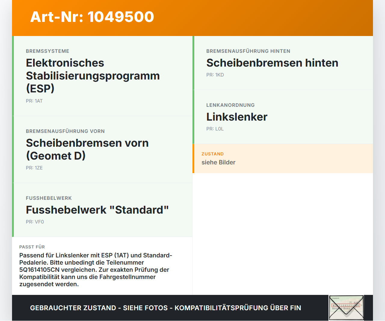Open the envelope VIN thumbnail in footer
The height and width of the screenshot is (321, 385).
point(346,308)
